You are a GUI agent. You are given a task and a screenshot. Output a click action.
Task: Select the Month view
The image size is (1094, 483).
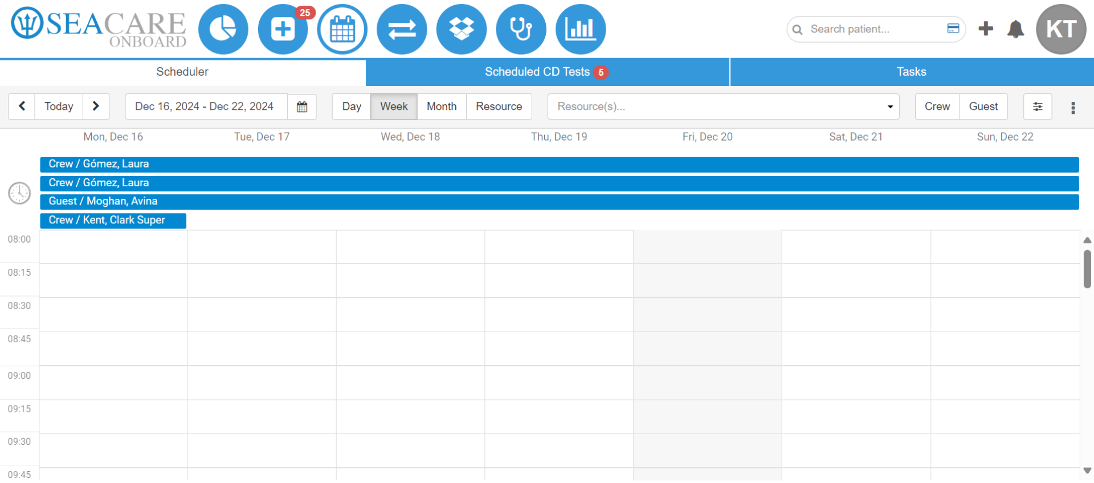click(x=442, y=107)
